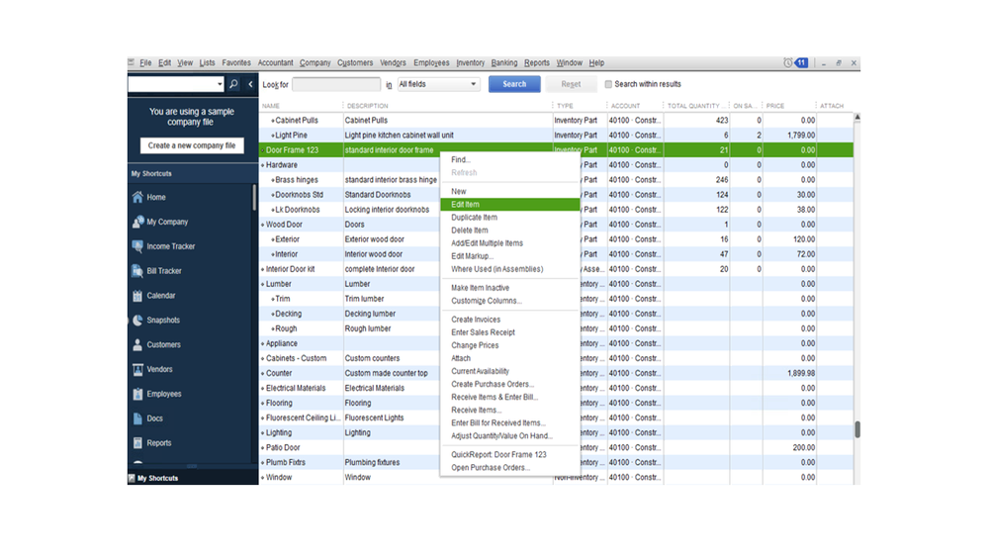
Task: Collapse the Lumber item group
Action: [263, 284]
